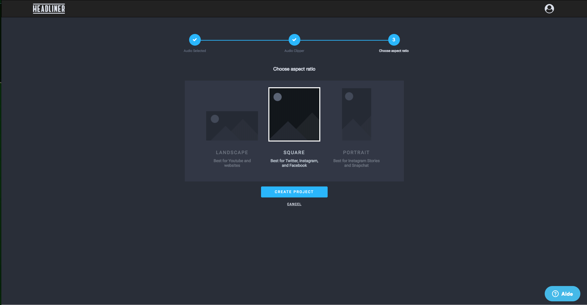Click 'Best for Instagram Stories and Snapchat' text
This screenshot has width=587, height=305.
pyautogui.click(x=356, y=163)
